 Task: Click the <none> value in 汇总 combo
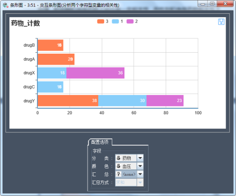tap(126, 174)
